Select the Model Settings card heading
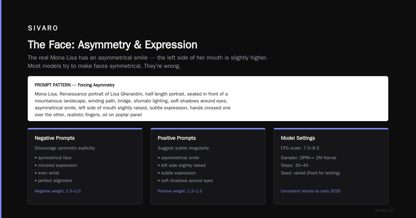Image resolution: width=416 pixels, height=218 pixels. 298,138
